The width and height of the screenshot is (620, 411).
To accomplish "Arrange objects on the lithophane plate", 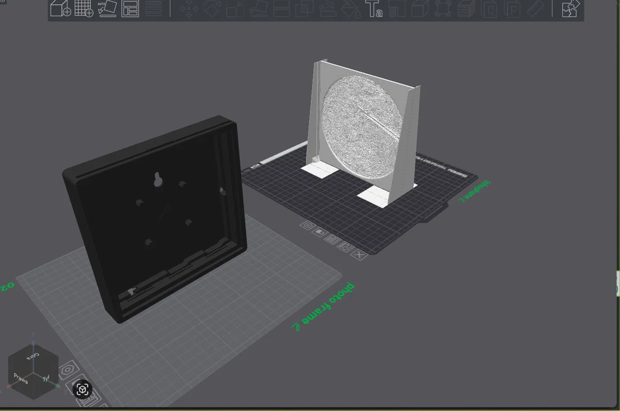I will pyautogui.click(x=332, y=239).
